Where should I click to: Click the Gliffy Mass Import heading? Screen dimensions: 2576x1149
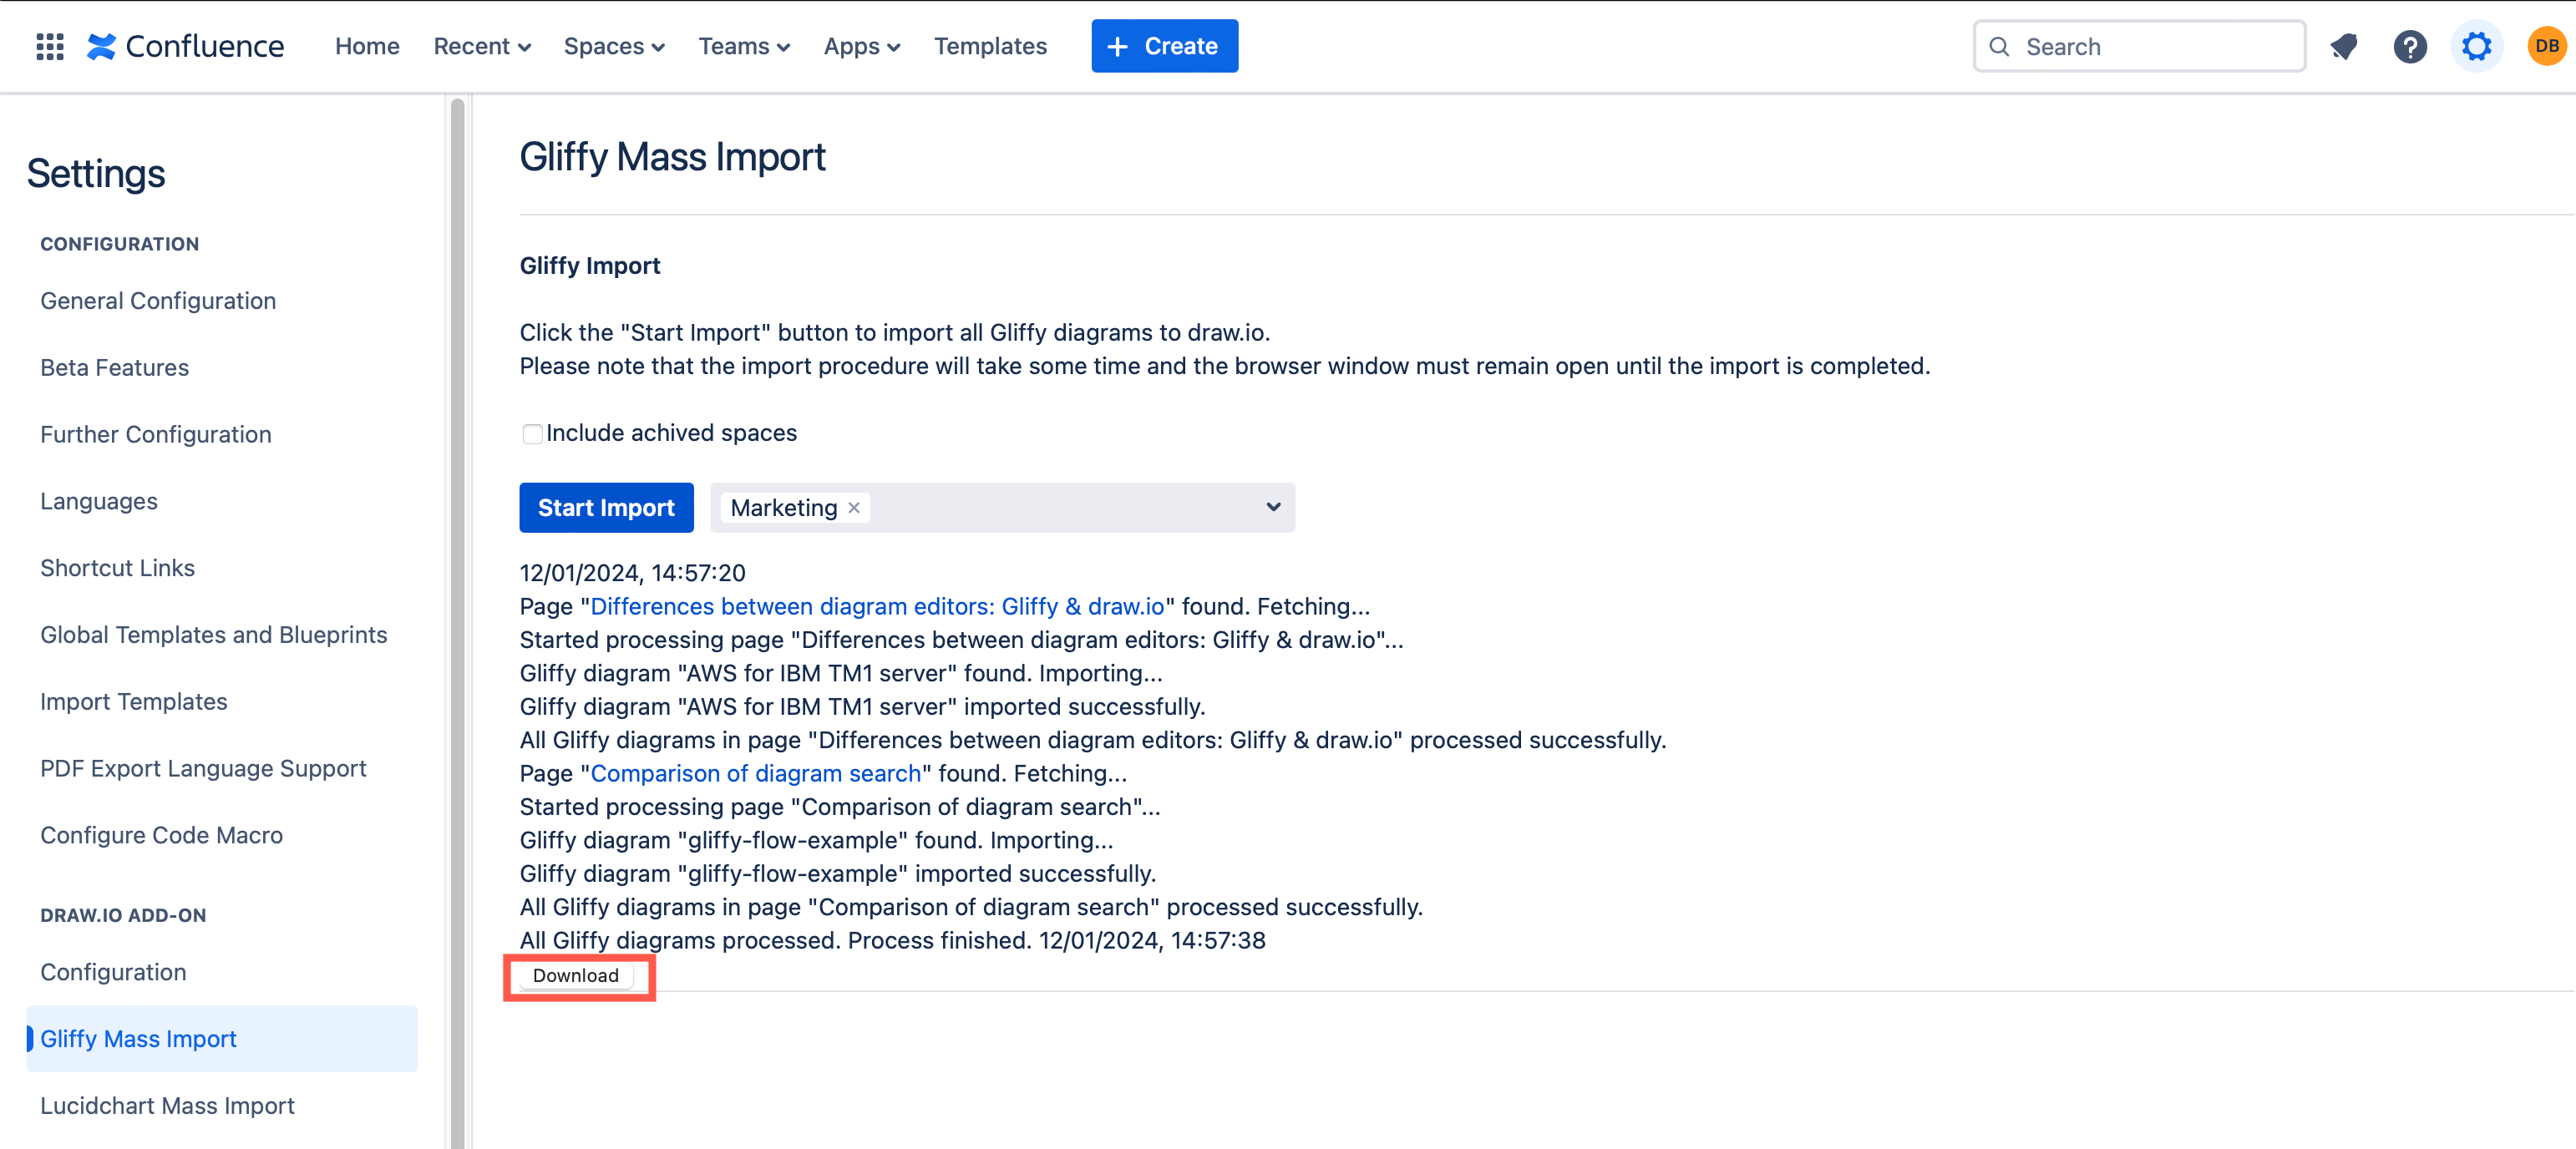coord(672,157)
